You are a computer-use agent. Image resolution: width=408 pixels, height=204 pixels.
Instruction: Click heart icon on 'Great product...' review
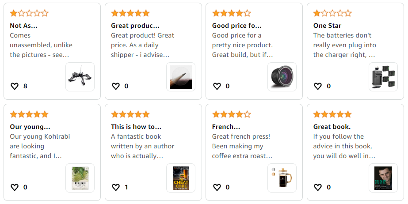point(116,86)
